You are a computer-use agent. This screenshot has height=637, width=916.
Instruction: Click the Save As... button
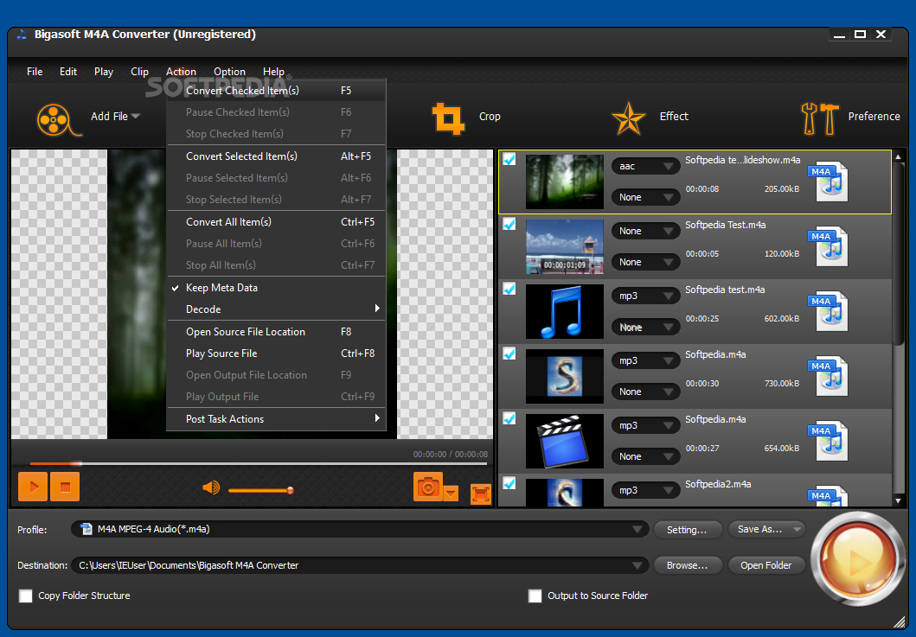pyautogui.click(x=765, y=530)
